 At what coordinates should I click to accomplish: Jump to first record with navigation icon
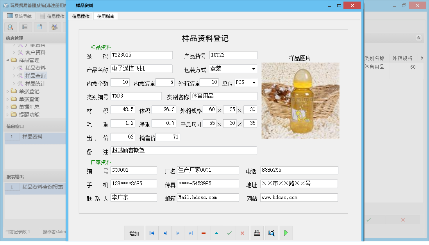coord(152,233)
